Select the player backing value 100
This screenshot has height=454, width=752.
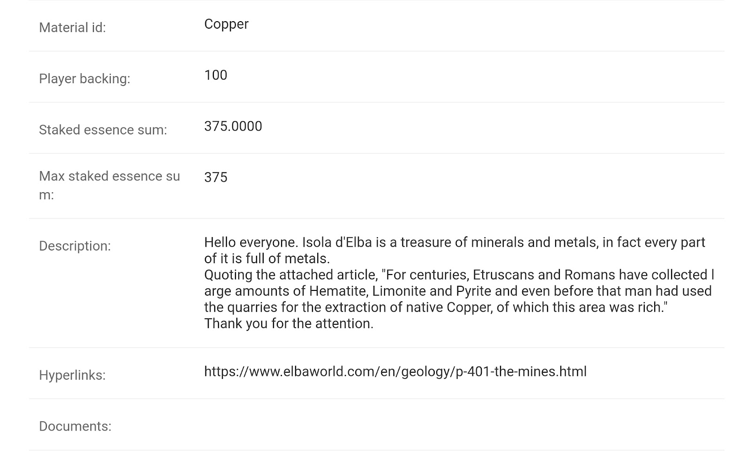(x=216, y=75)
